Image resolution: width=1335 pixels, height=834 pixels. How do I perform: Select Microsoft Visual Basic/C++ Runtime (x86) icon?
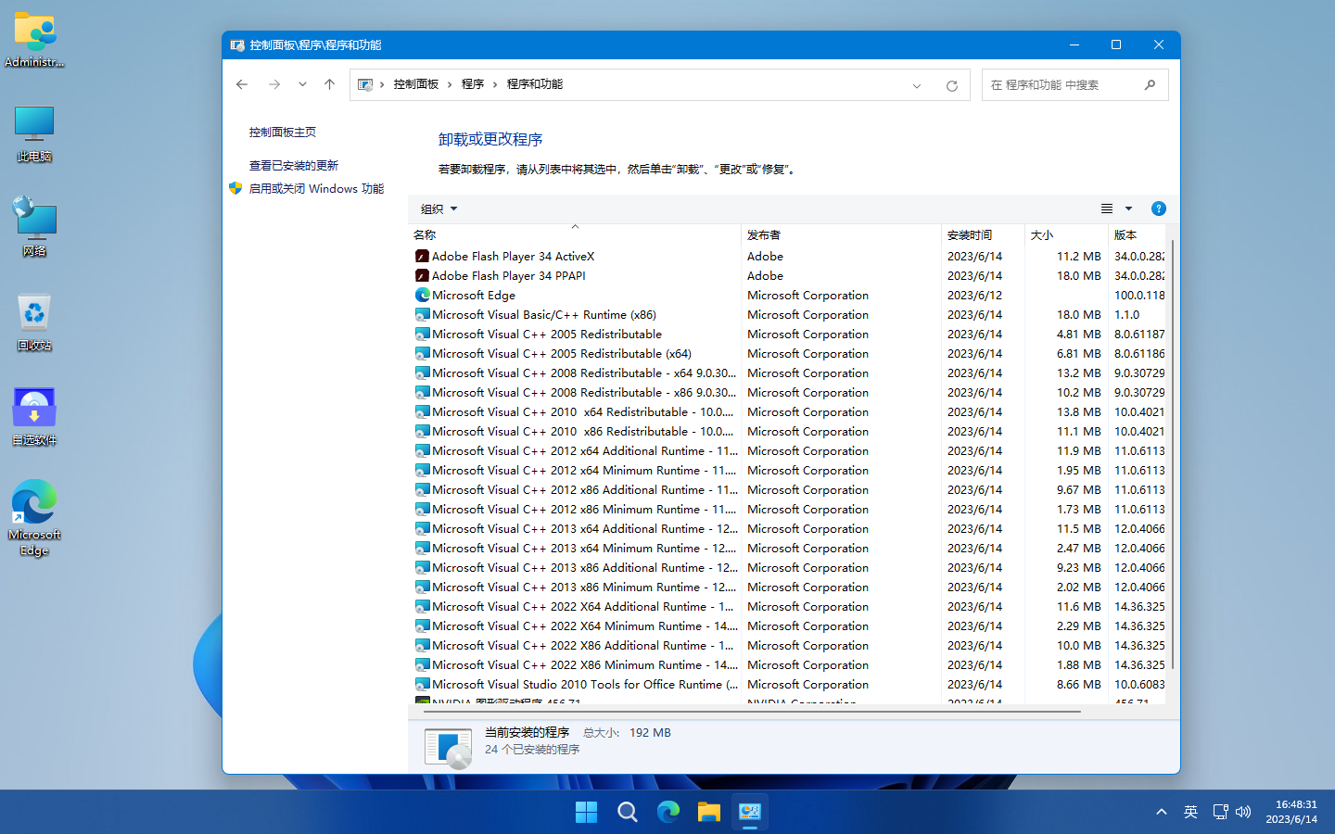[422, 315]
